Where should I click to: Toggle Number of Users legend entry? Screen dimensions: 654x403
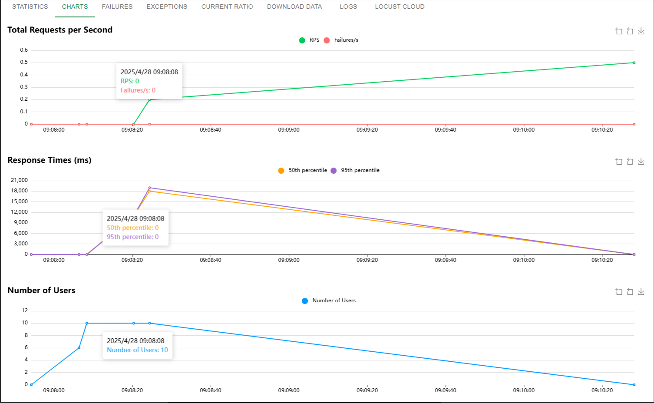coord(329,301)
